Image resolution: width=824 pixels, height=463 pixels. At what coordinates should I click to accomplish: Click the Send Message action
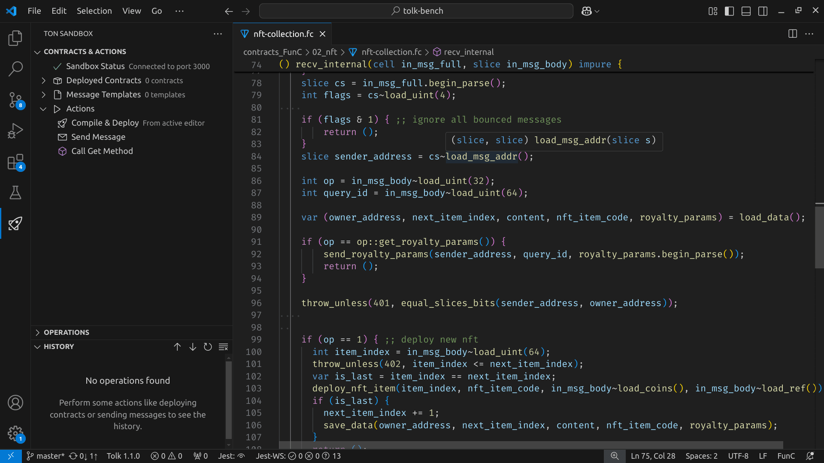(x=131, y=137)
